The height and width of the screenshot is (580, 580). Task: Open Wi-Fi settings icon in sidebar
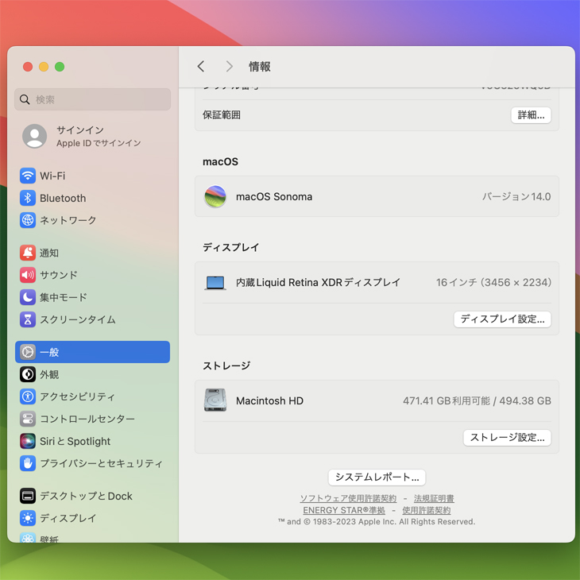coord(28,176)
